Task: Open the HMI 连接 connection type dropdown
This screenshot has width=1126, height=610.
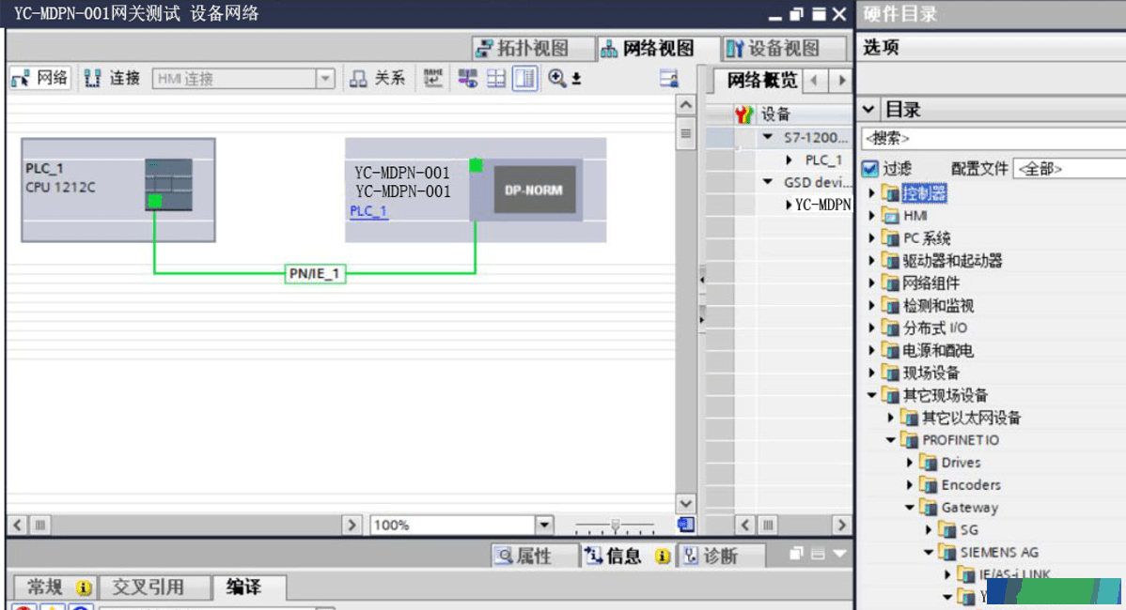Action: pyautogui.click(x=325, y=78)
